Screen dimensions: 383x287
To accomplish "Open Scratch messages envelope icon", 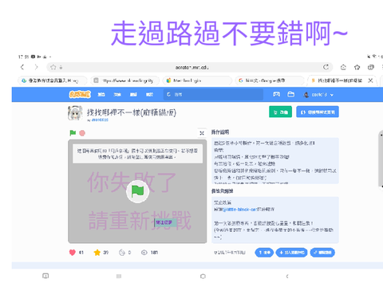I will coord(277,94).
